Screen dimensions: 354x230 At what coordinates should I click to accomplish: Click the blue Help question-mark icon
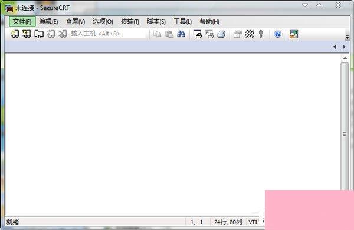click(278, 34)
